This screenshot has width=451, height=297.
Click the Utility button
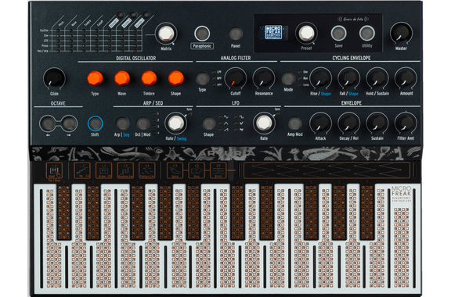tap(367, 34)
